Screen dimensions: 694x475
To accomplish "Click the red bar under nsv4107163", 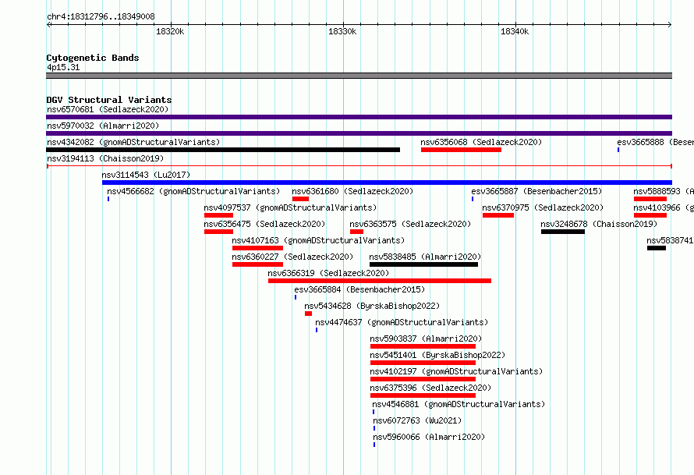I will click(257, 248).
